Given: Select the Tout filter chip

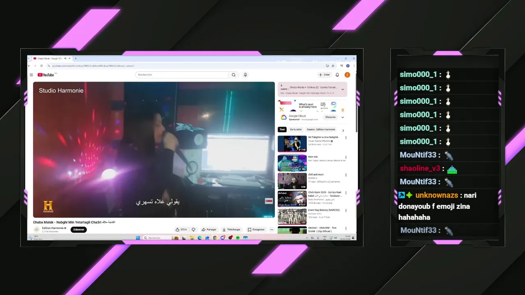Looking at the screenshot, I should point(282,129).
